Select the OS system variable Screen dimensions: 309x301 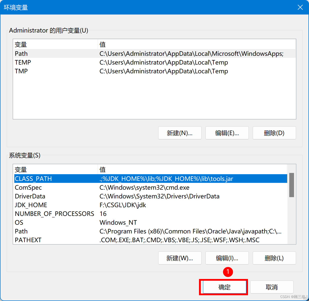point(151,222)
